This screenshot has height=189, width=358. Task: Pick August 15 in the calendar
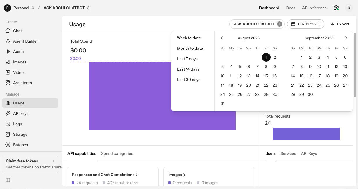pyautogui.click(x=266, y=76)
